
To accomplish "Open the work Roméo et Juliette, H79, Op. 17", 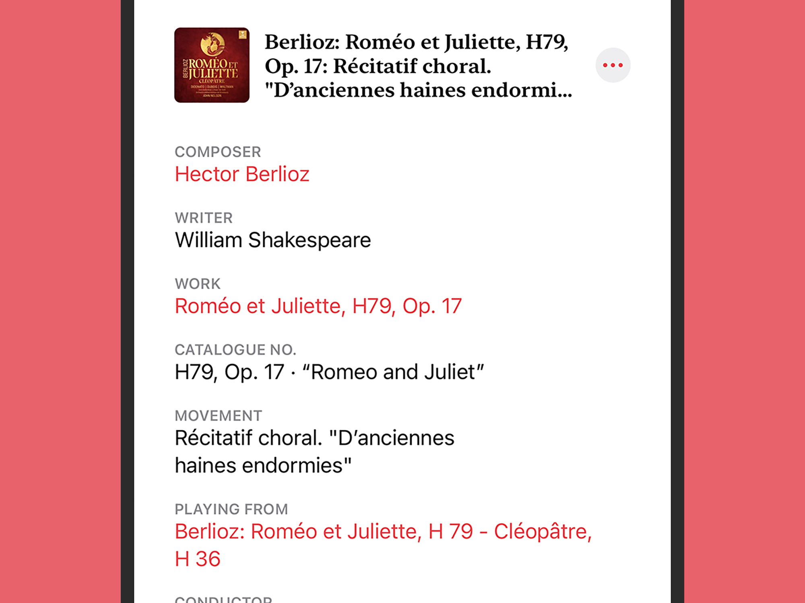I will click(x=318, y=306).
